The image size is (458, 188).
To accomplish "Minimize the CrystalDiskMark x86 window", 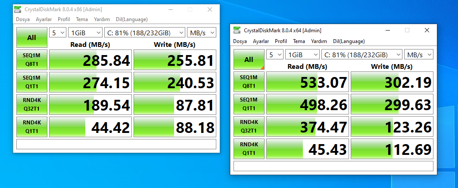I will tap(170, 9).
